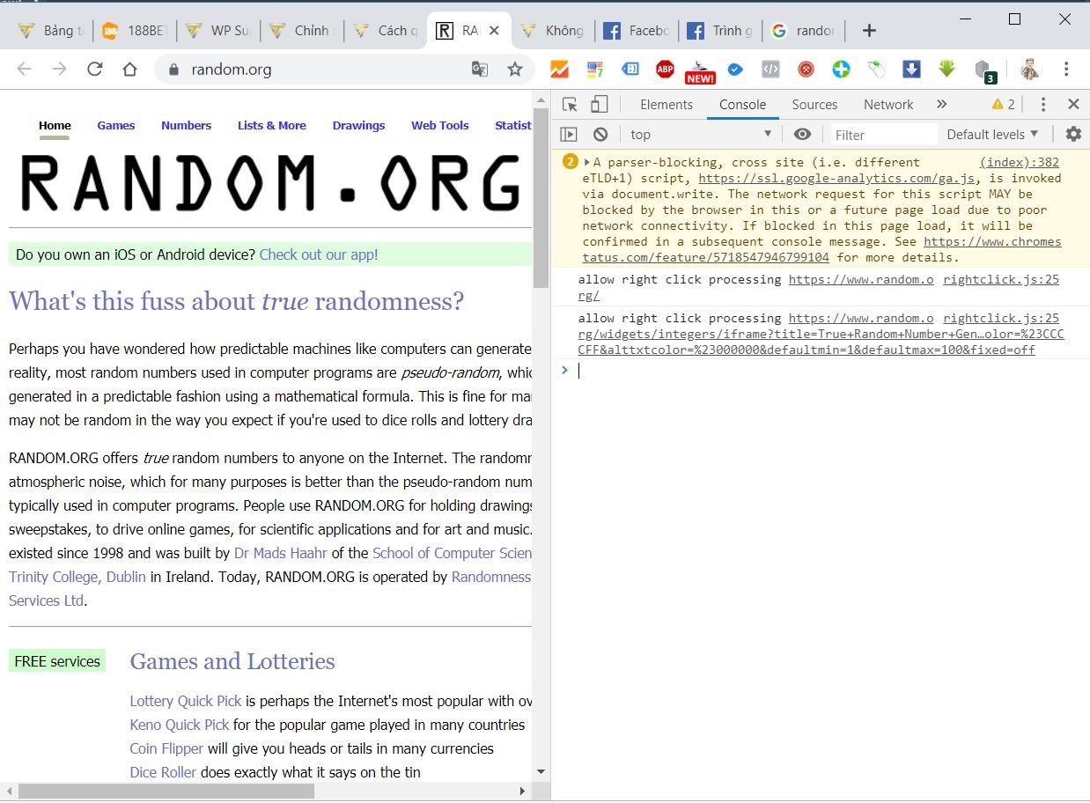Click the RANDOM.ORG logo image

pos(269,183)
